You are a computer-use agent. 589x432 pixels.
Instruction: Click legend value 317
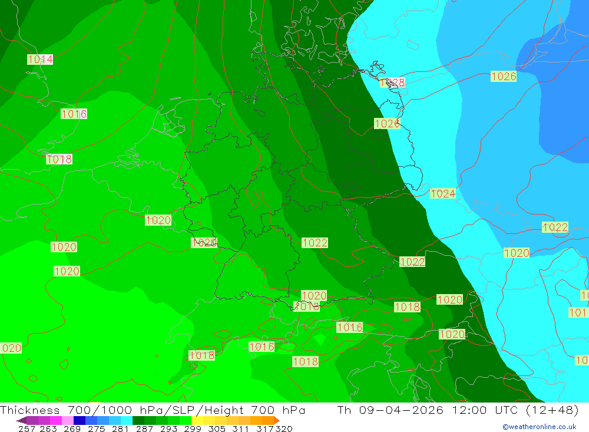click(x=265, y=429)
